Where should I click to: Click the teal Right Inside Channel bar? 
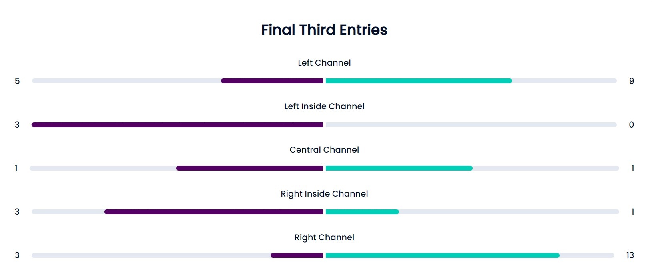click(x=362, y=212)
